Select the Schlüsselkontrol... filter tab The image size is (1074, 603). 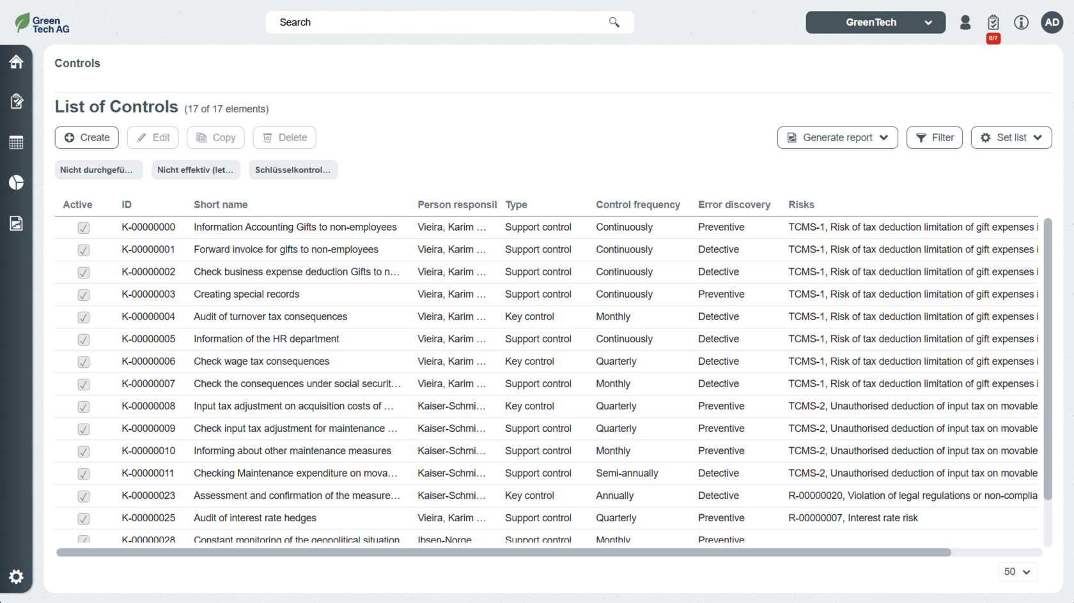(x=293, y=170)
